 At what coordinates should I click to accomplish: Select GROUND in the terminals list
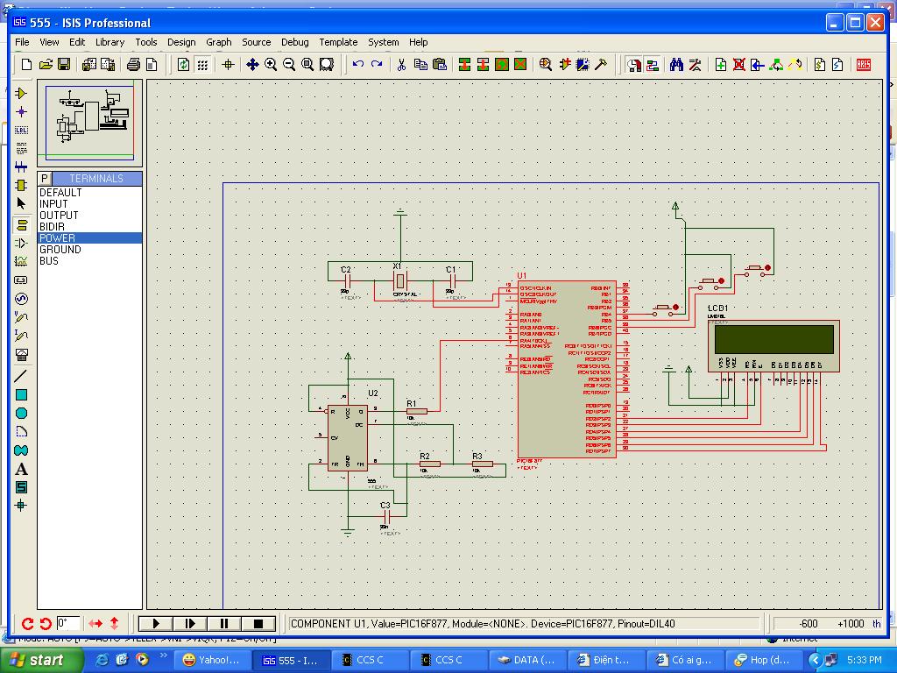pyautogui.click(x=60, y=250)
